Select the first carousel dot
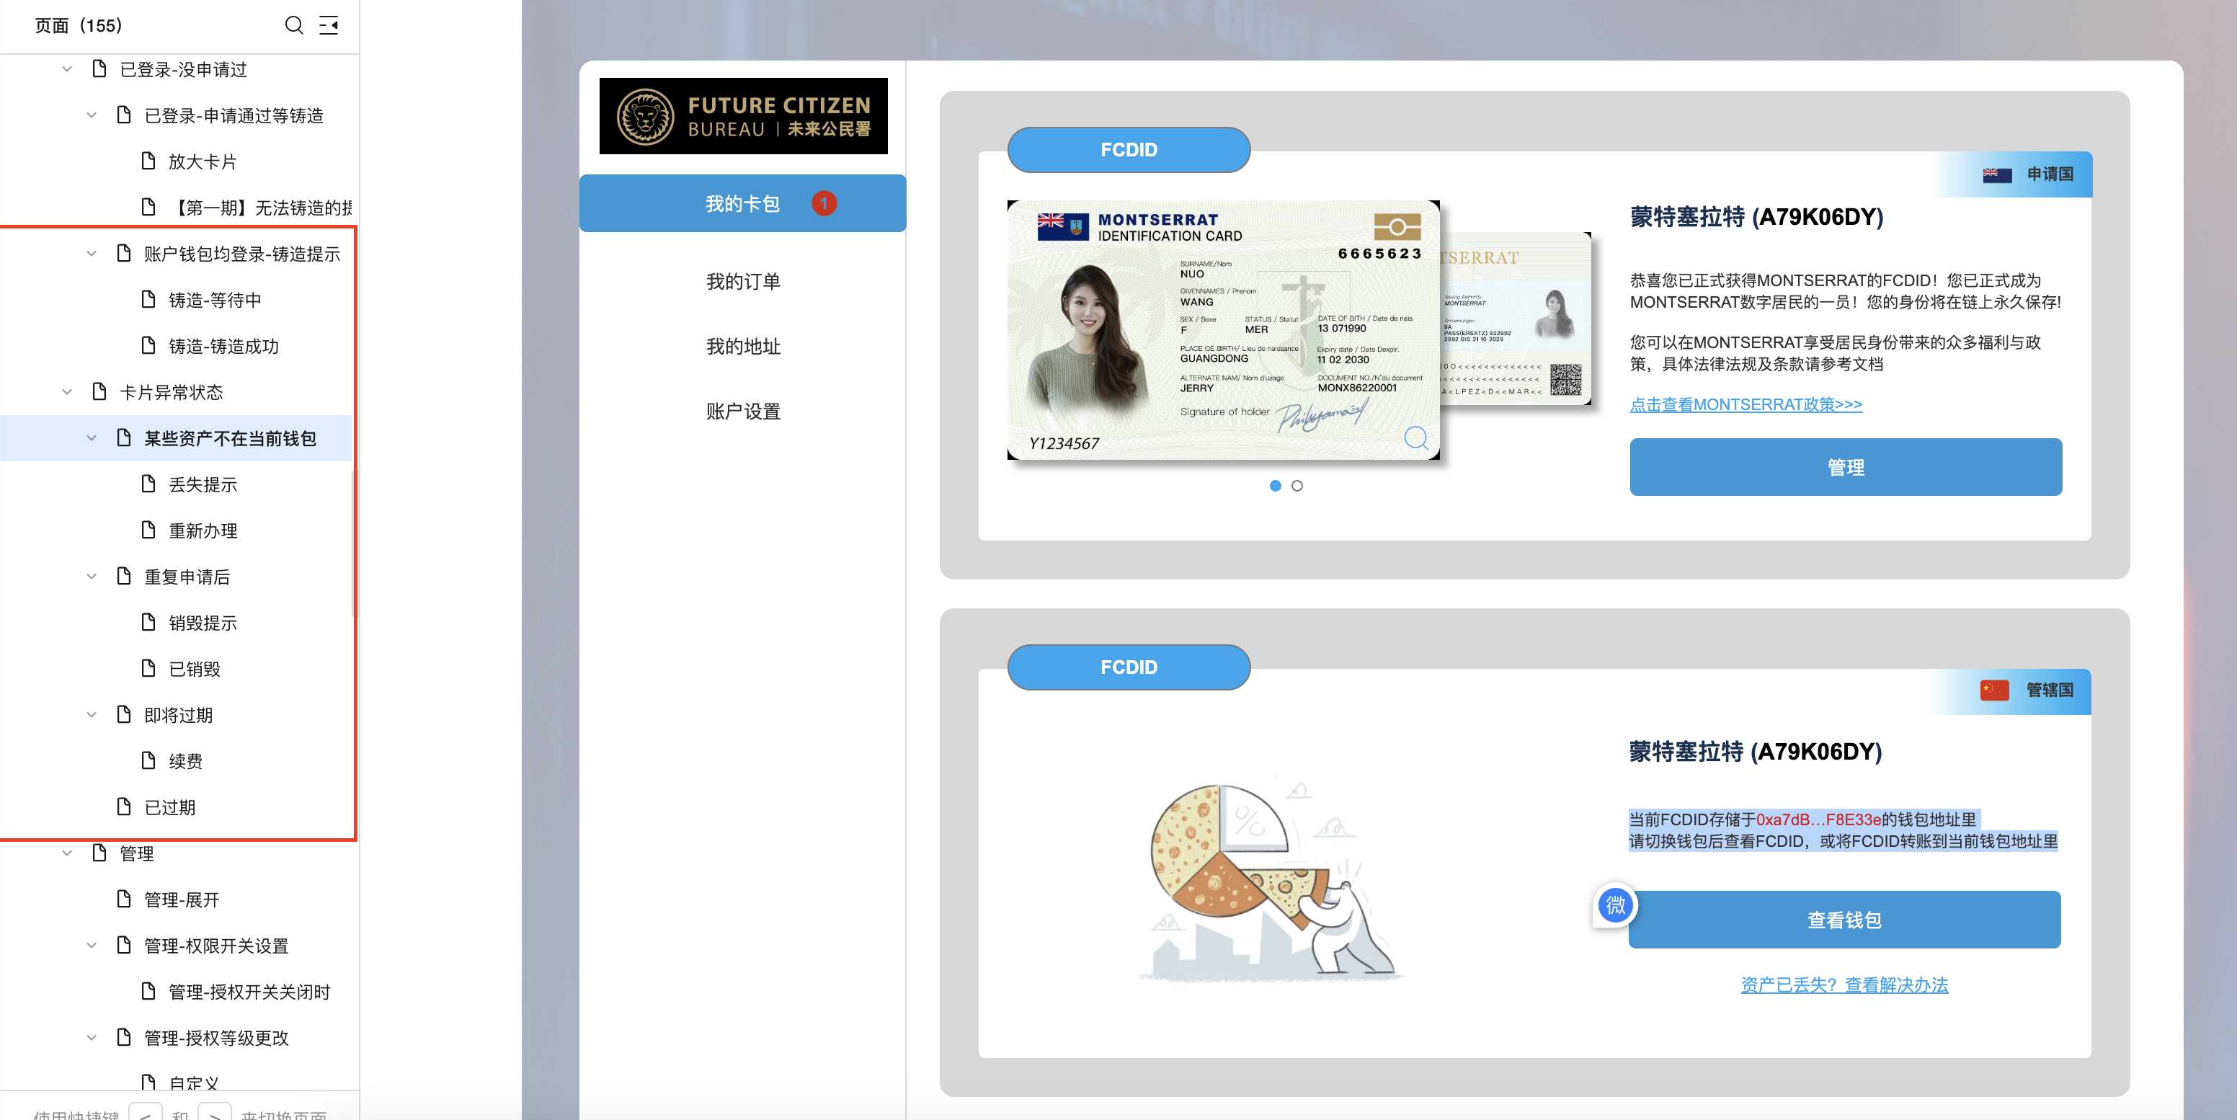Screen dimensions: 2237x1120 (x=1275, y=486)
